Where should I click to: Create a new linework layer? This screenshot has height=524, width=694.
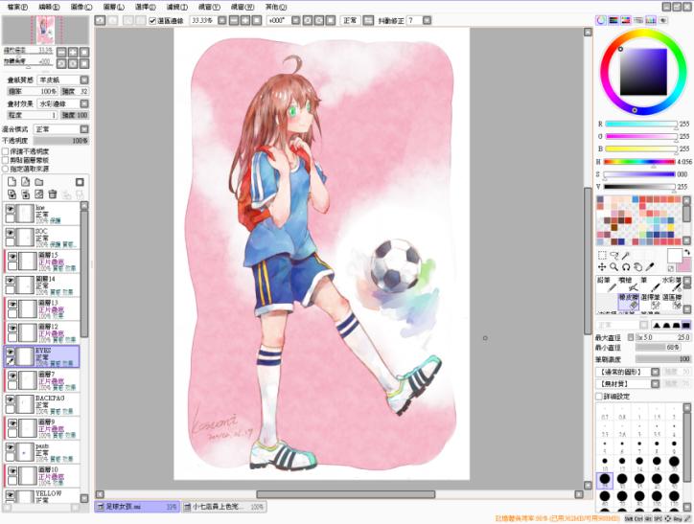pos(26,182)
